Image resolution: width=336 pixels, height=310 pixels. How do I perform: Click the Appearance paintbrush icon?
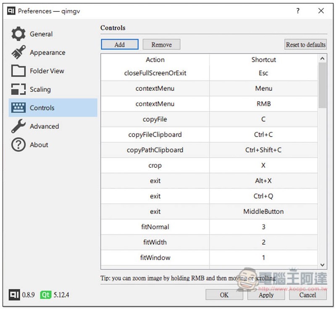pos(18,52)
